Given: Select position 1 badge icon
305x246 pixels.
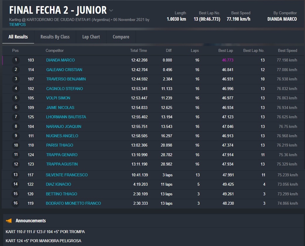Looking at the screenshot, I should pos(16,60).
